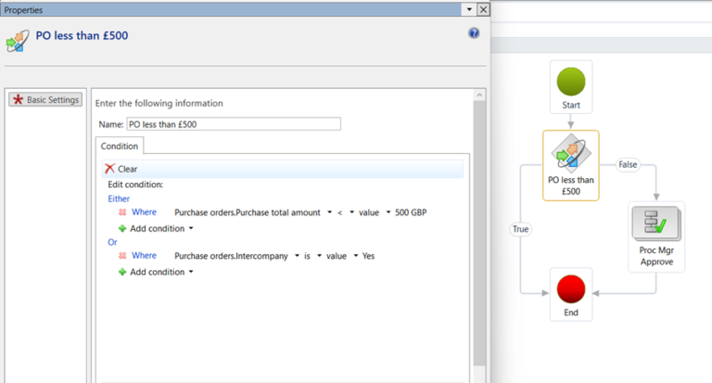712x383 pixels.
Task: Click the True branch label in workflow
Action: [x=520, y=229]
